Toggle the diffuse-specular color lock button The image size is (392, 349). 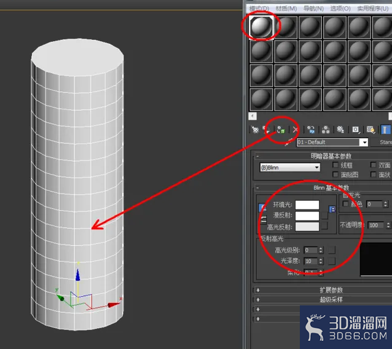263,220
